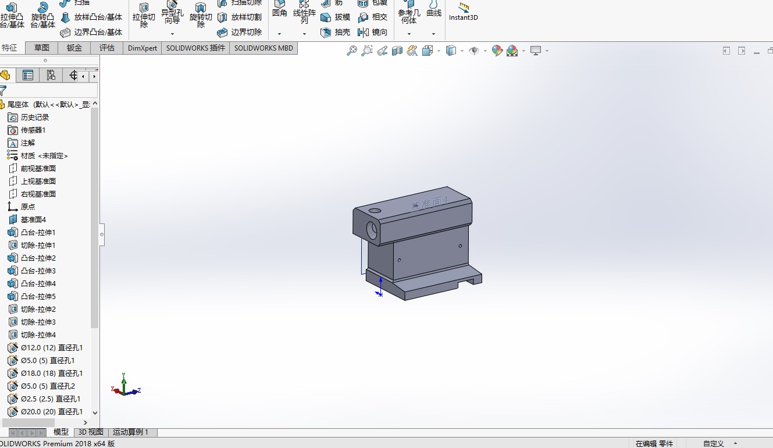Toggle Hide/Show Items eye icon
This screenshot has width=773, height=448.
coord(473,51)
